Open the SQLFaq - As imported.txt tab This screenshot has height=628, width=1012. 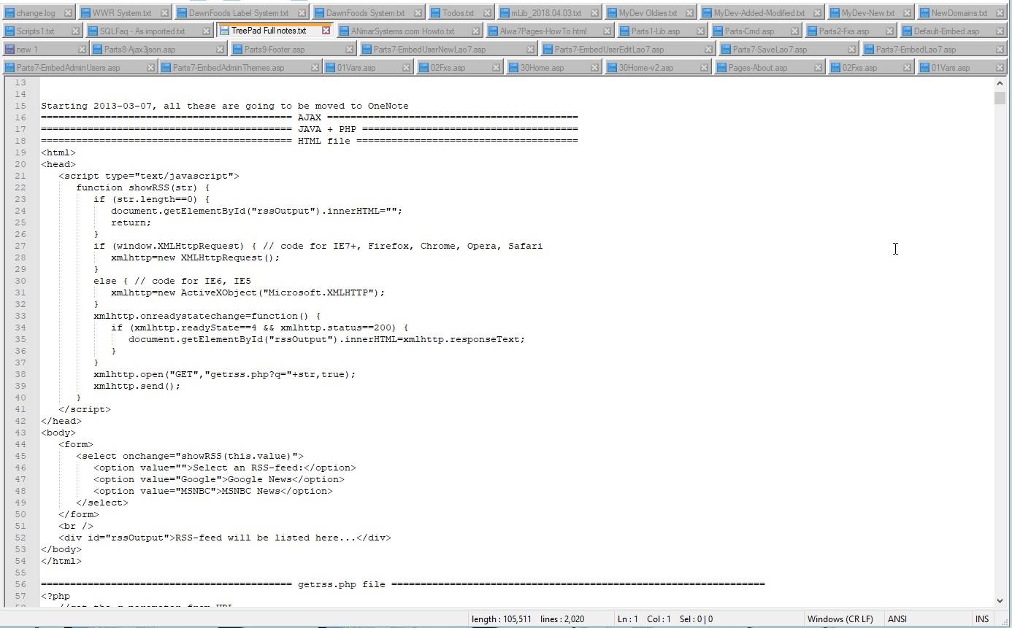pos(142,31)
